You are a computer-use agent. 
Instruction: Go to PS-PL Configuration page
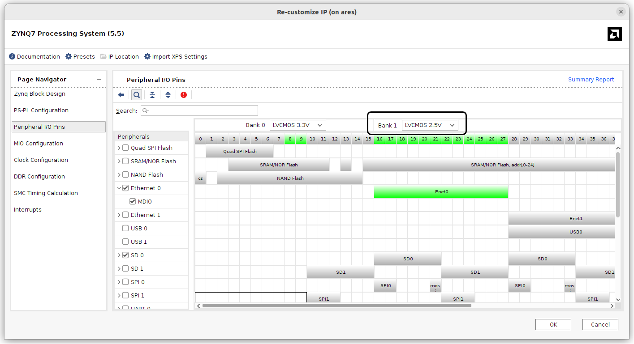pos(41,110)
